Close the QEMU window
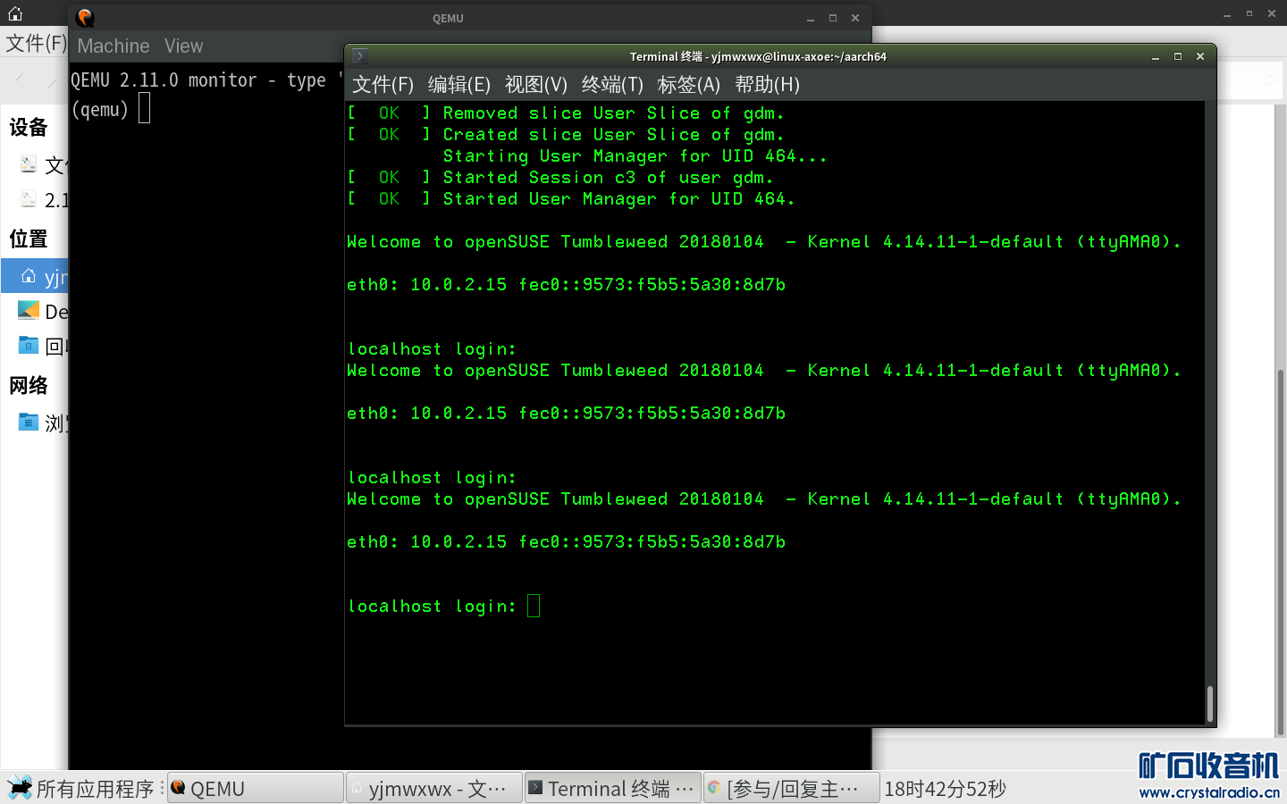 (x=855, y=18)
